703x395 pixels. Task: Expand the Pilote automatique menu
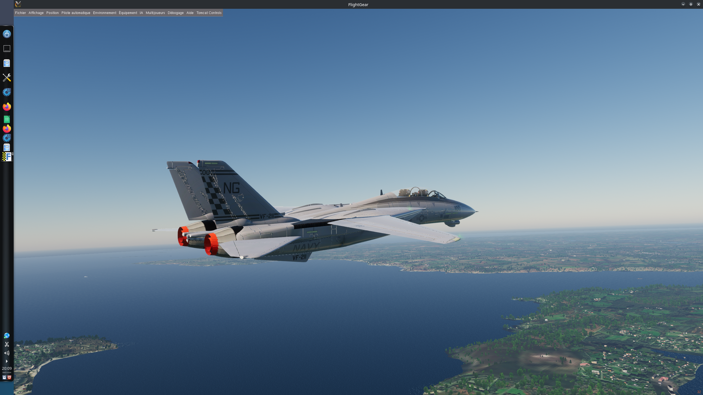point(76,13)
